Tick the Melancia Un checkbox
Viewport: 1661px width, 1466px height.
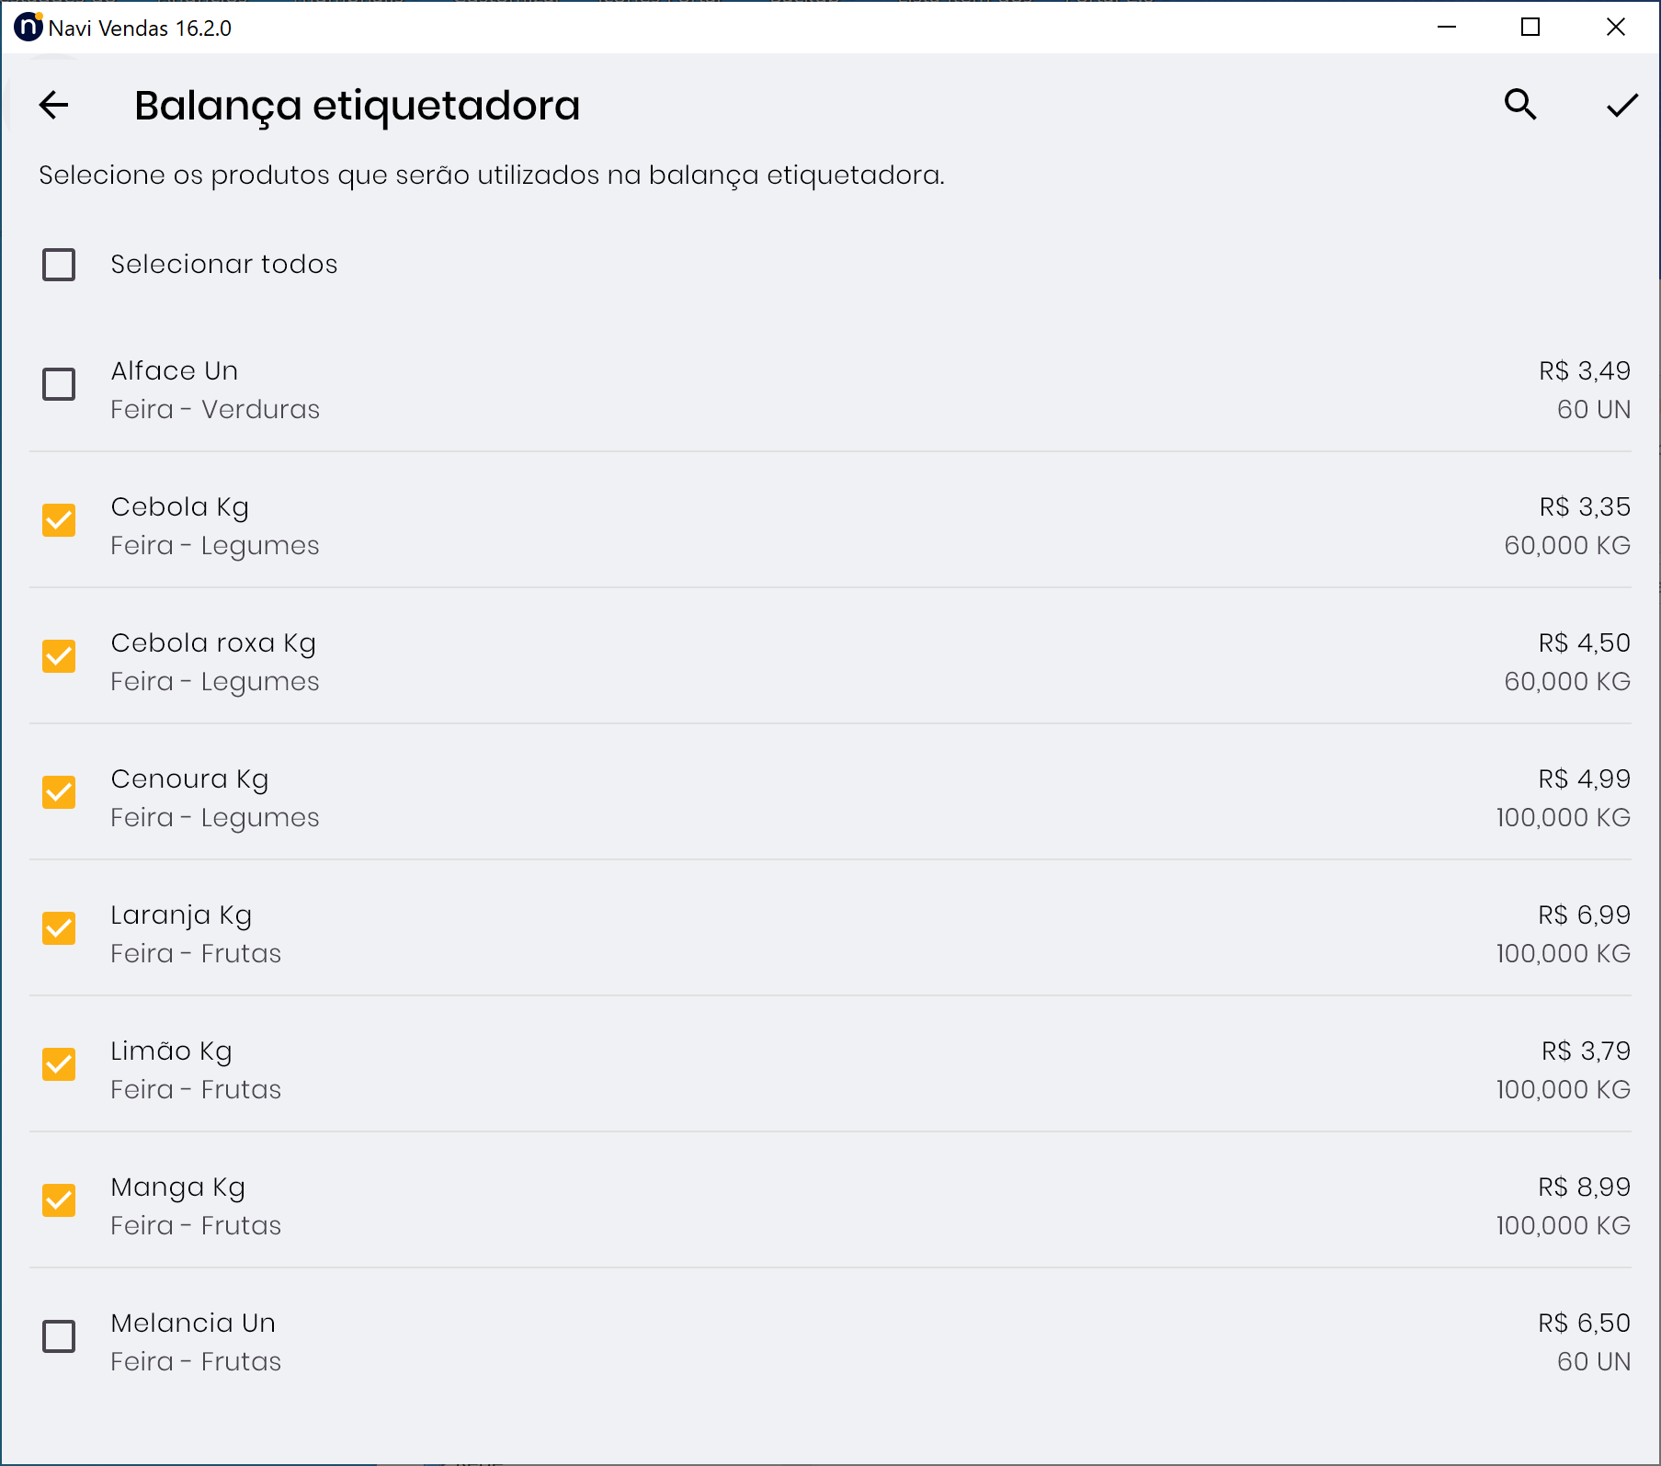point(59,1336)
